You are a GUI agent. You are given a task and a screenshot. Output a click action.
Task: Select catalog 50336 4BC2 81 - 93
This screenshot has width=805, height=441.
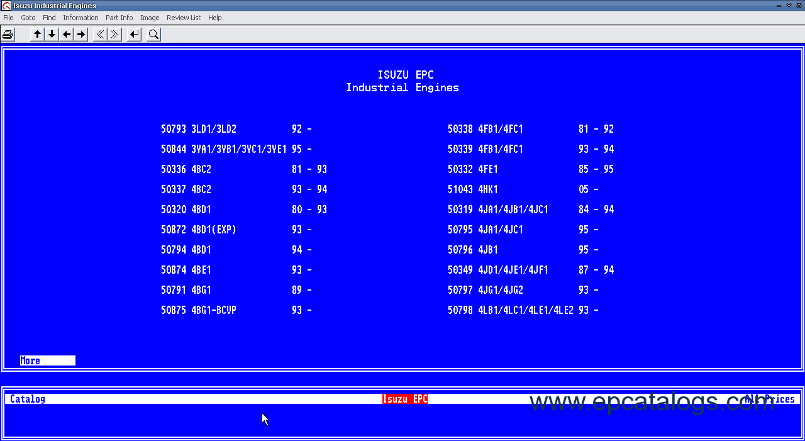click(x=244, y=169)
